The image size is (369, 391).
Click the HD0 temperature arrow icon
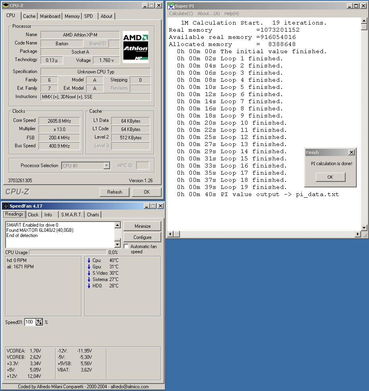pos(89,286)
